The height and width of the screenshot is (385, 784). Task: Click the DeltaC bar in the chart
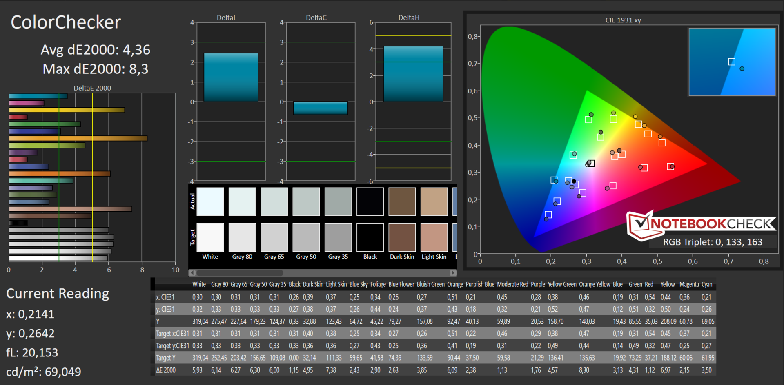(321, 108)
